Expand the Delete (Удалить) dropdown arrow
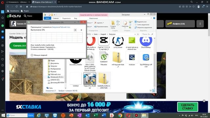 click(x=103, y=23)
